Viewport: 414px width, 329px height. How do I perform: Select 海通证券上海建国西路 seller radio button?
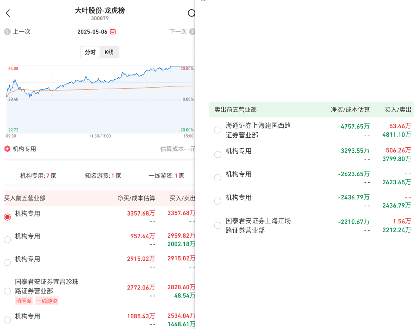[218, 130]
